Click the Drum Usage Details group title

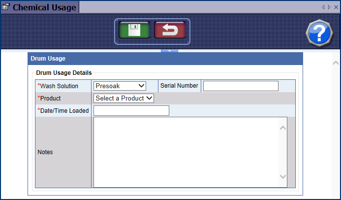64,73
